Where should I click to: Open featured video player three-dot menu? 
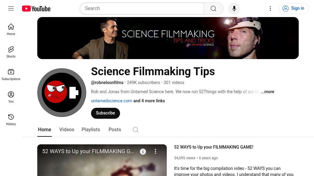point(155,151)
